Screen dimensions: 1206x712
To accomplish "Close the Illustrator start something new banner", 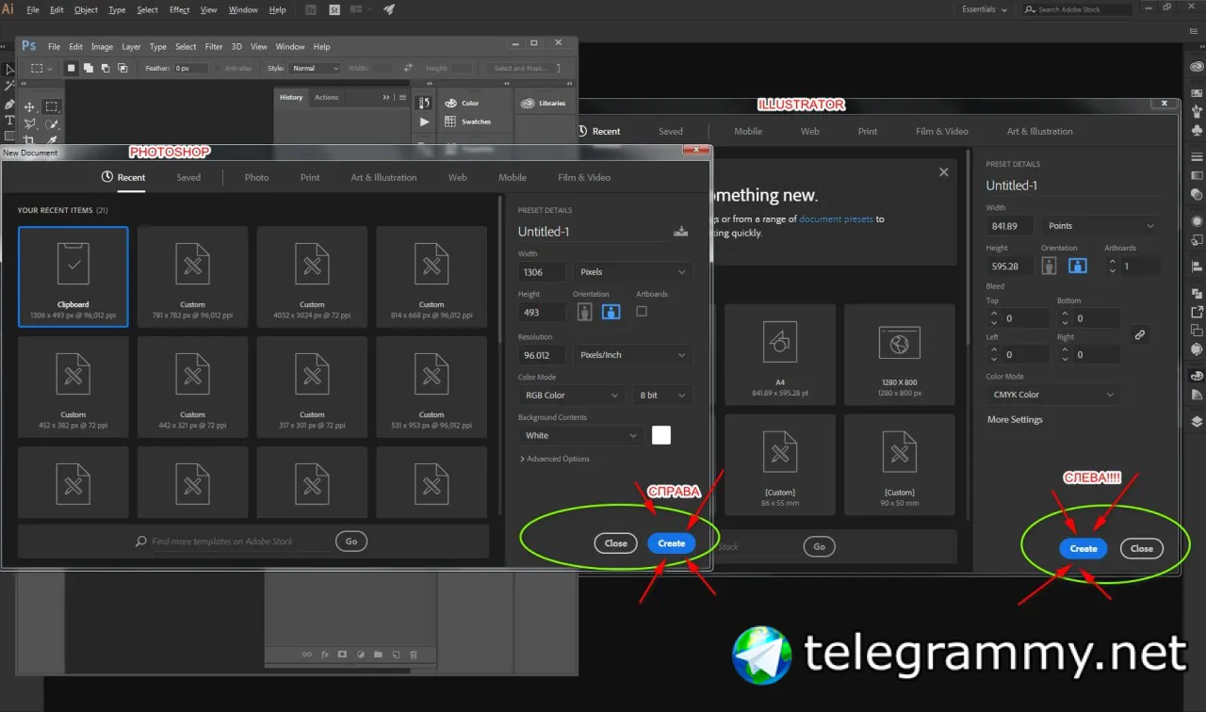I will coord(944,172).
